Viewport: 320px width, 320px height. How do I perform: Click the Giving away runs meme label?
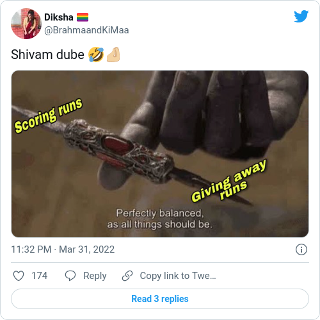point(229,181)
